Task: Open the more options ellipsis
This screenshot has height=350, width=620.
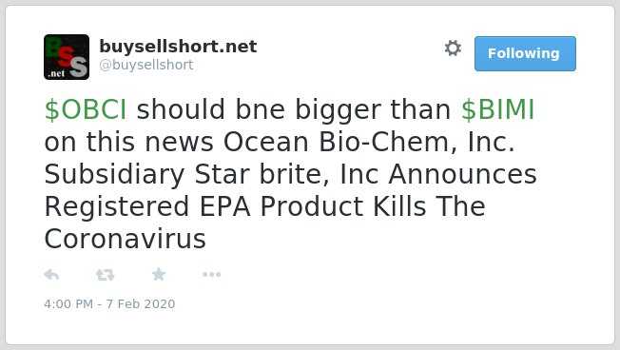Action: tap(211, 275)
